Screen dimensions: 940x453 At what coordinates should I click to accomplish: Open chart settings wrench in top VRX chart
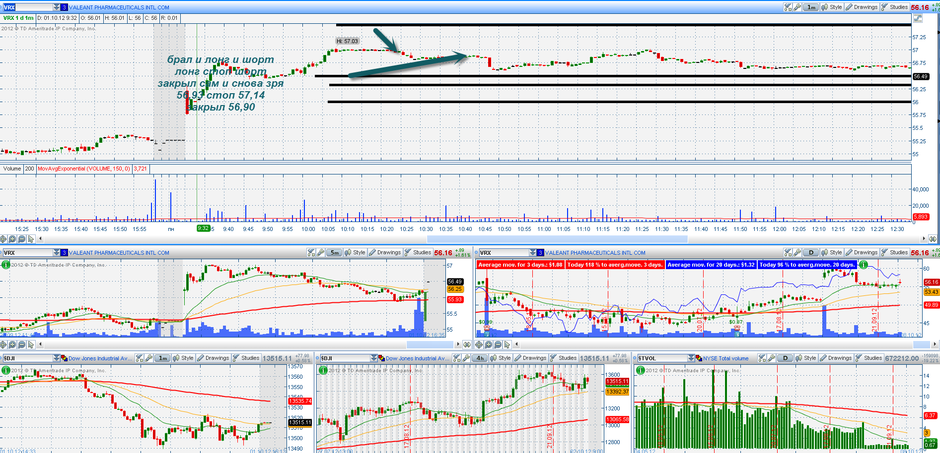pyautogui.click(x=797, y=7)
